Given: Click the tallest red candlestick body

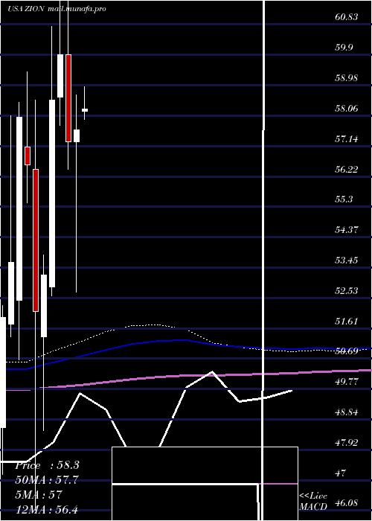Looking at the screenshot, I should [x=36, y=240].
